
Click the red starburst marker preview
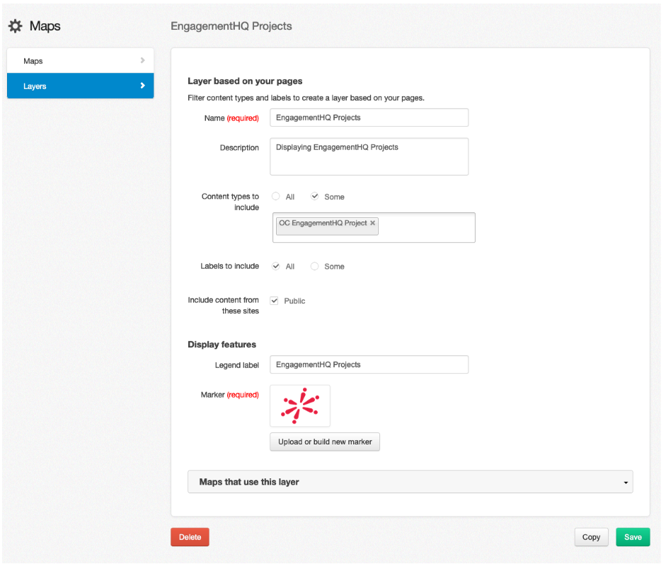299,406
